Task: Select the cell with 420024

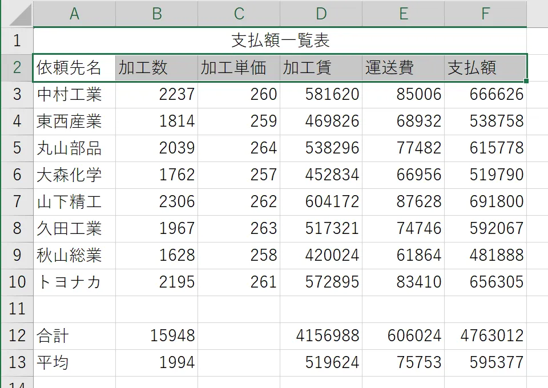Action: pyautogui.click(x=321, y=255)
